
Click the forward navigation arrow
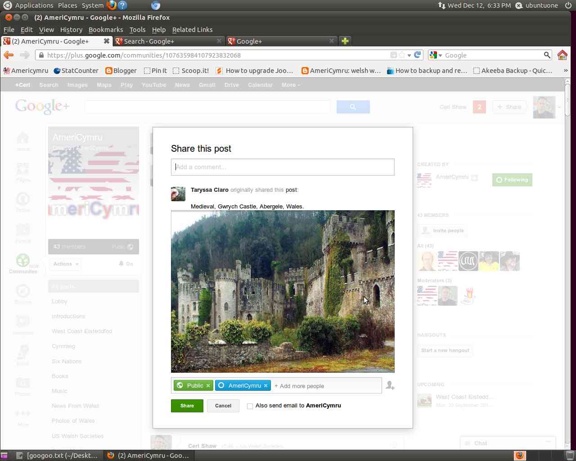tap(25, 55)
